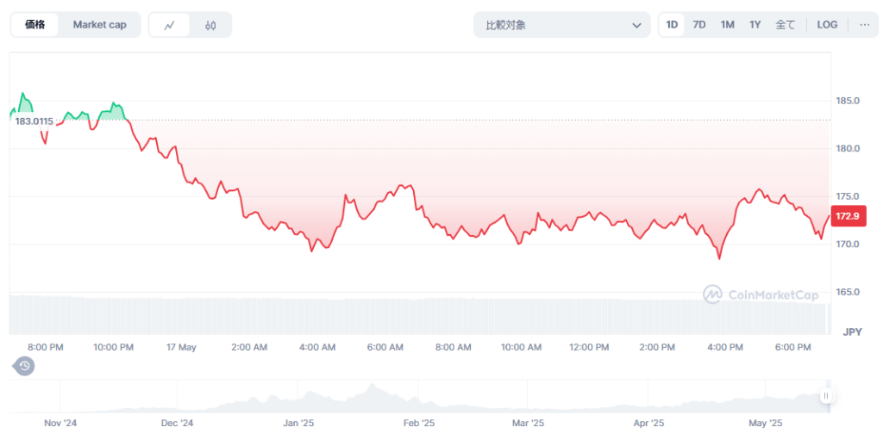Click Nov '24 on the overview timeline

pyautogui.click(x=60, y=424)
